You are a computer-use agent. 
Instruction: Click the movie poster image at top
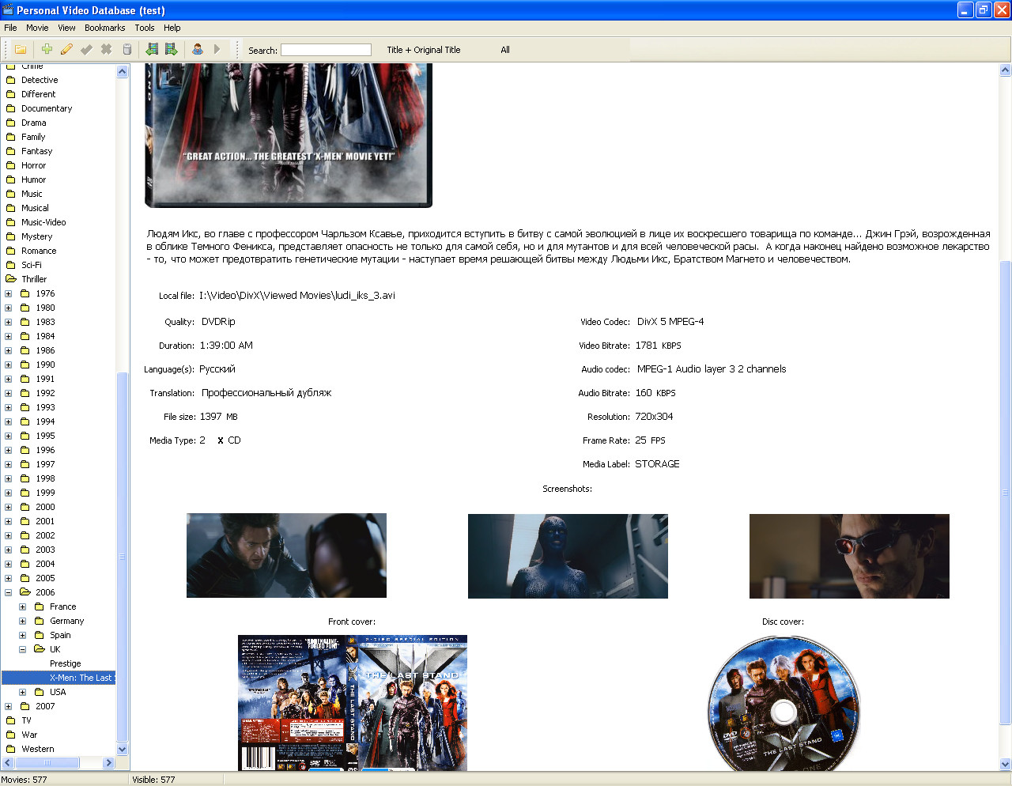pos(289,135)
